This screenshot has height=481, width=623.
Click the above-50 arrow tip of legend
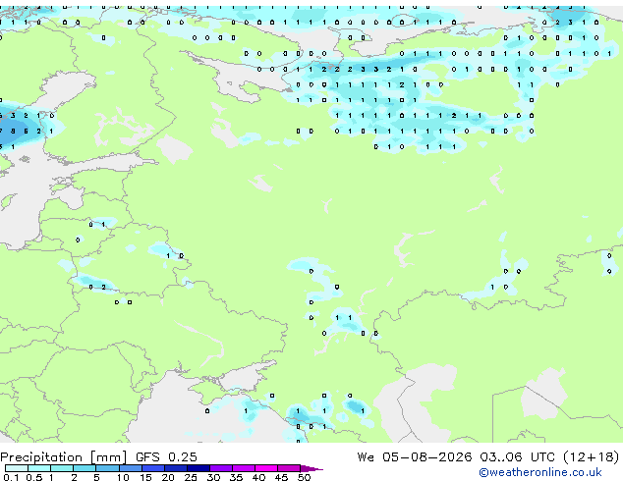coord(311,468)
